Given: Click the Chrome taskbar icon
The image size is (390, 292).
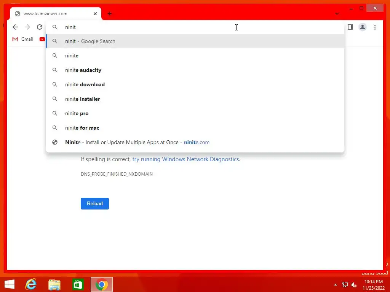Looking at the screenshot, I should 101,284.
